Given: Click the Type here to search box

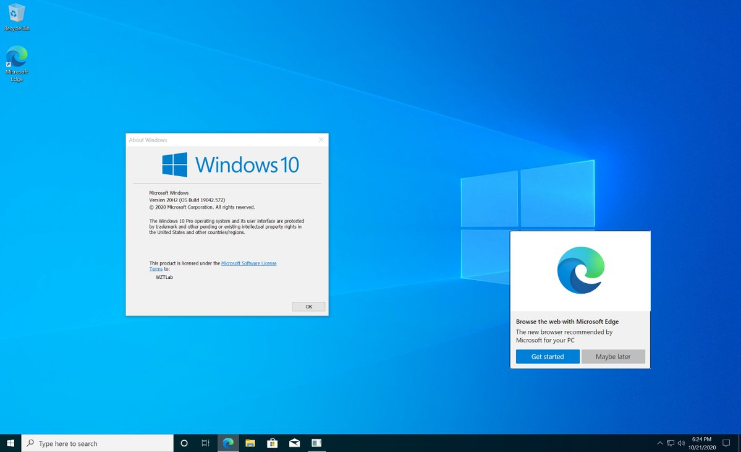Looking at the screenshot, I should (98, 443).
